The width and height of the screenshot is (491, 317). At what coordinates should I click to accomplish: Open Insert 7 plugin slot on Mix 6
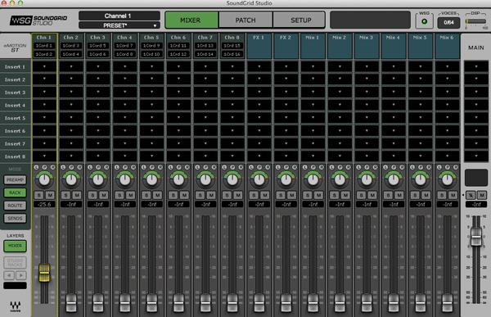tap(447, 143)
